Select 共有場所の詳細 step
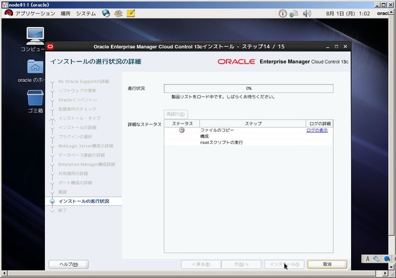Screen dimensions: 396x278 point(73,174)
